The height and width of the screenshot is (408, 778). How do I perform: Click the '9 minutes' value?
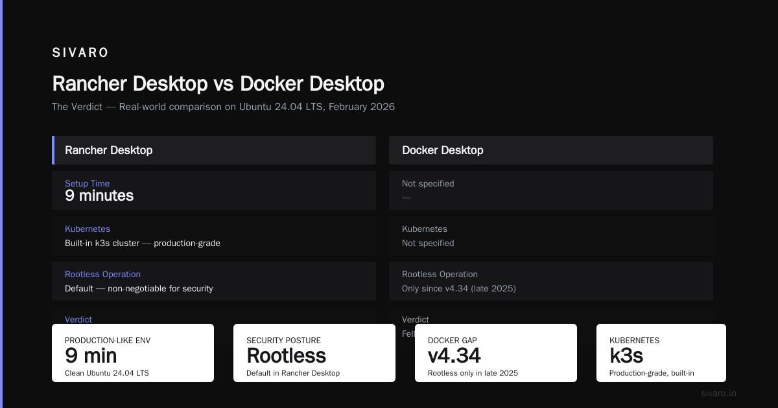click(99, 196)
